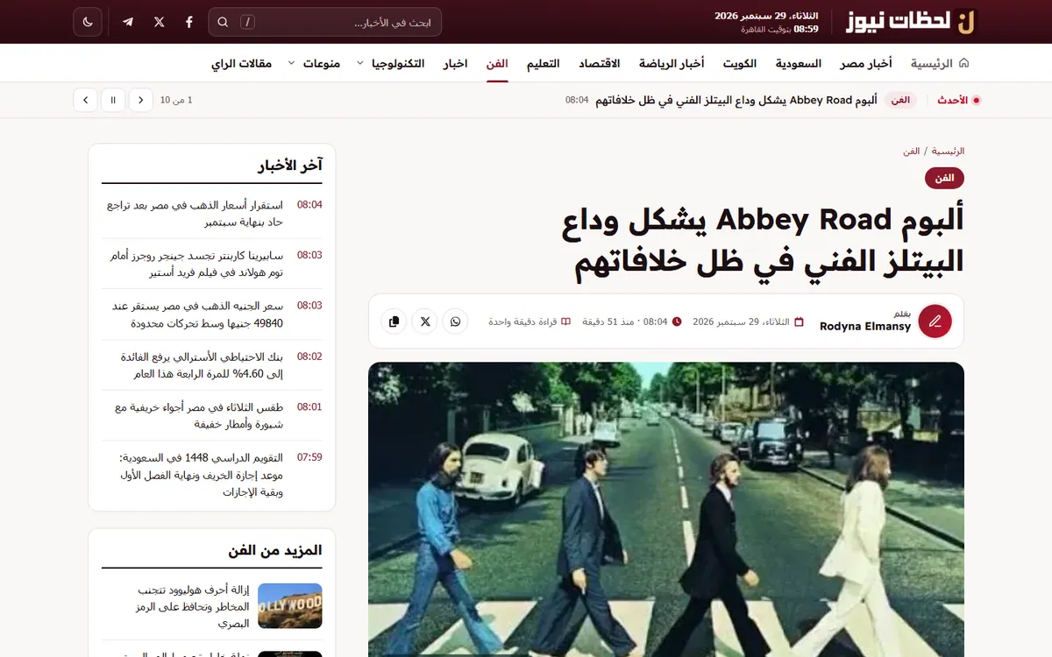1052x657 pixels.
Task: Share article via WhatsApp
Action: [455, 321]
